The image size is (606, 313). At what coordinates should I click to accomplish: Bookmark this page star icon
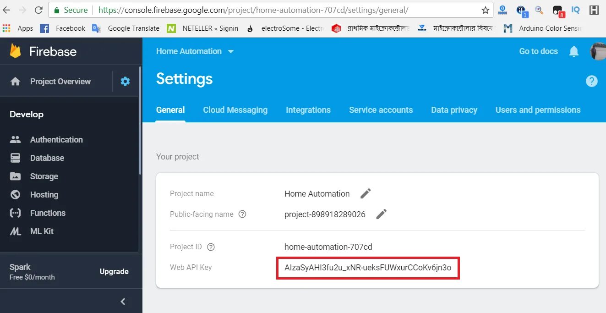(x=486, y=10)
